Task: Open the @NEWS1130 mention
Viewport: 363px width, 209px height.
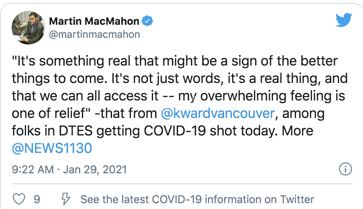Action: coord(52,148)
